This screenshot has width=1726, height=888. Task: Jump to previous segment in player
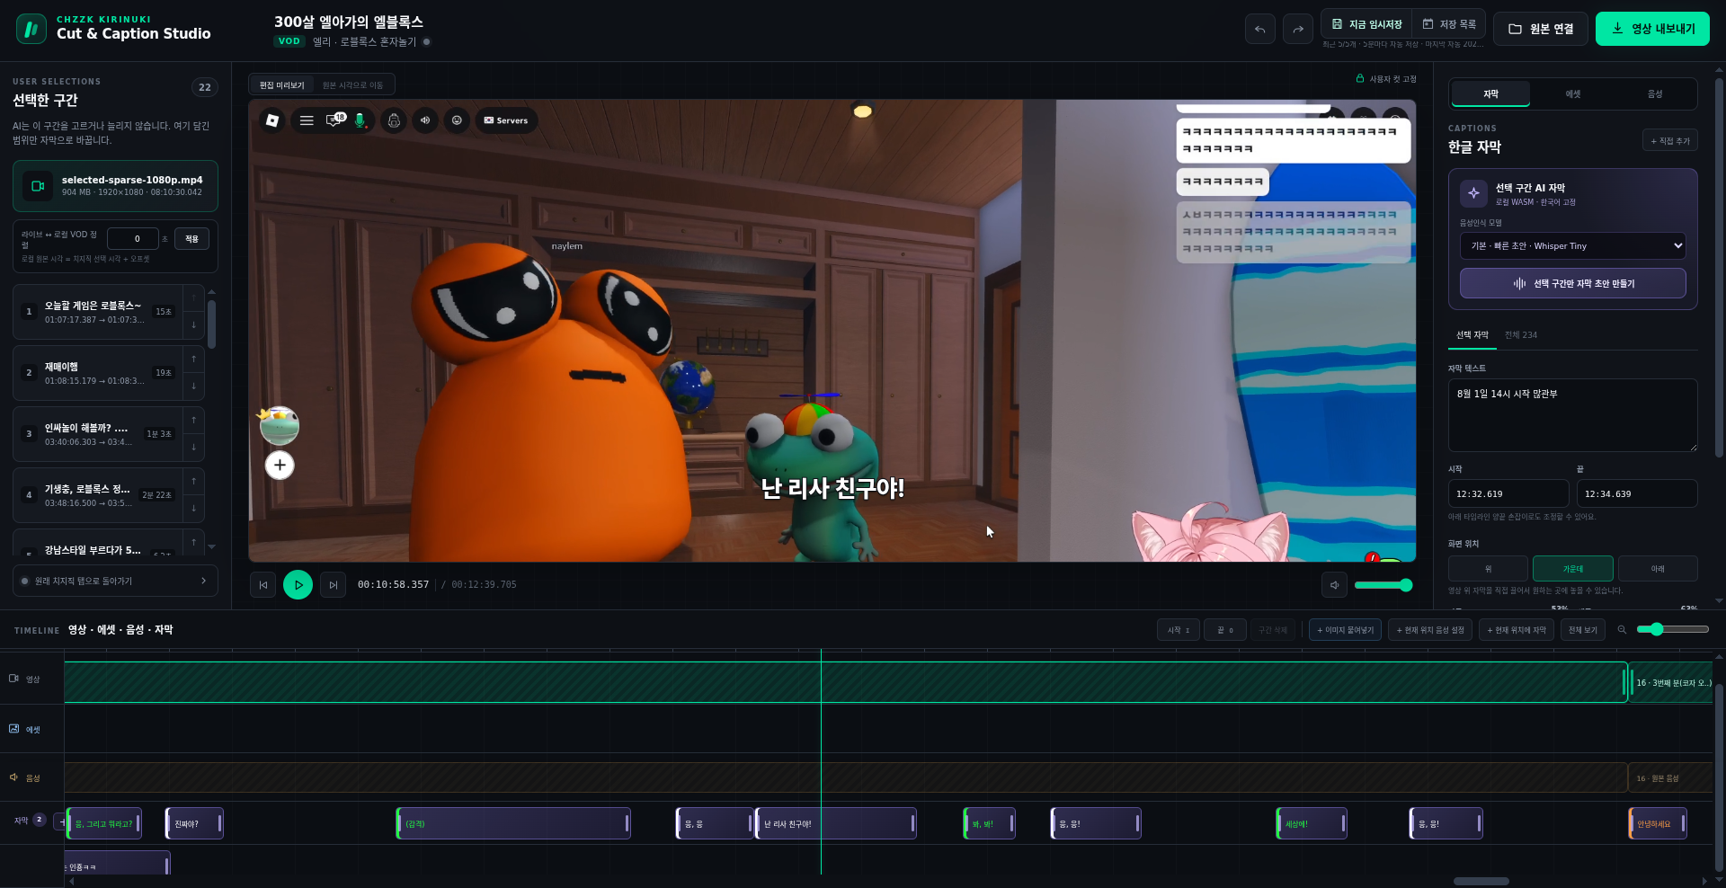click(263, 584)
